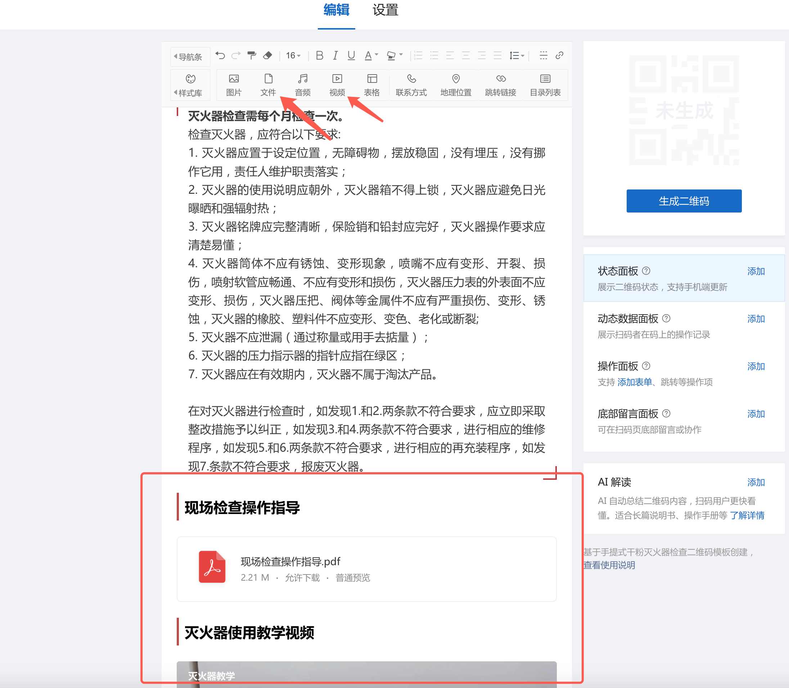Clear formatting with eraser icon
This screenshot has height=688, width=789.
tap(267, 56)
